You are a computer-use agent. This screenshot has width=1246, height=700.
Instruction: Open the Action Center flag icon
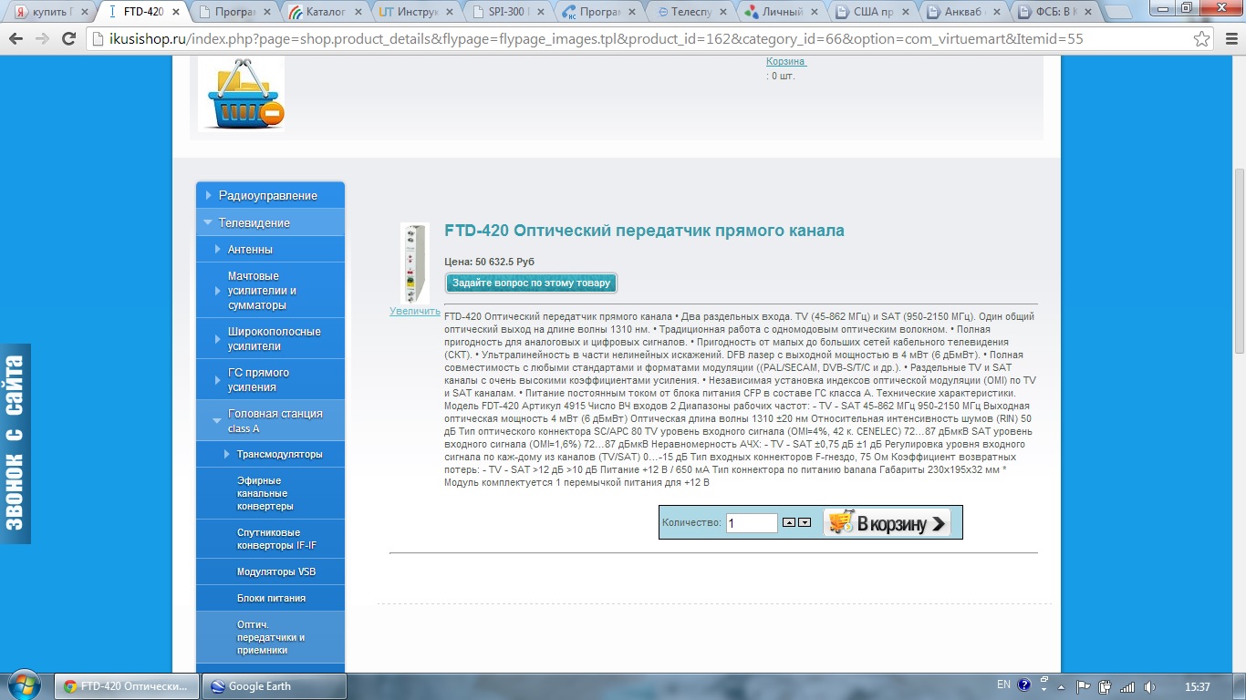point(1084,686)
